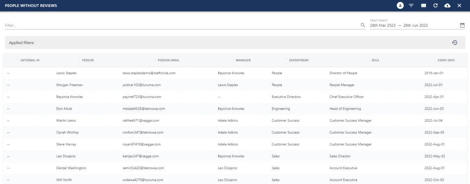Image resolution: width=470 pixels, height=184 pixels.
Task: Download report via the cloud icon
Action: [447, 5]
